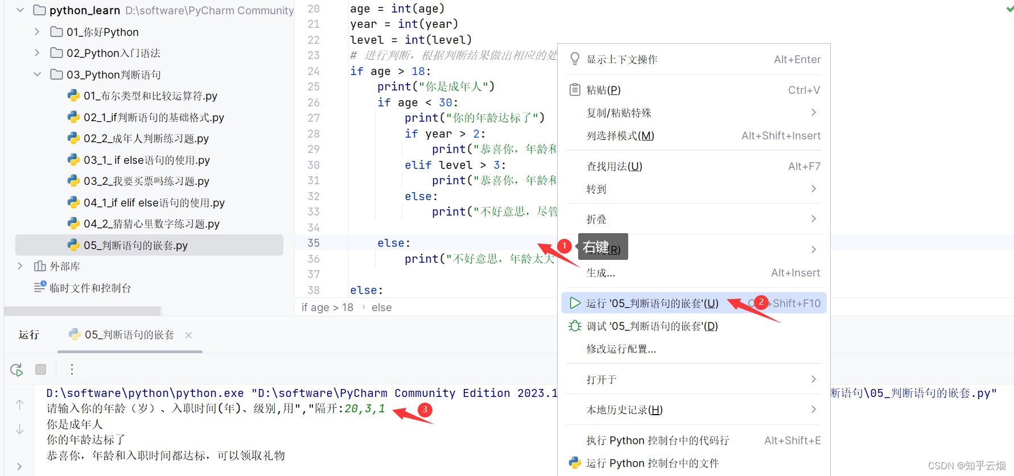Open the 复制/粘贴特殊 submenu arrow
Screen dimensions: 1014x476
[814, 113]
